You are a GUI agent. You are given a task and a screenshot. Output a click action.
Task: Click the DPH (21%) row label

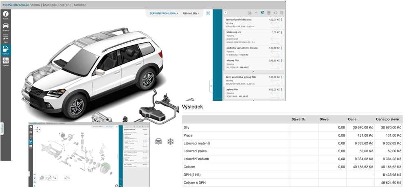[x=193, y=175]
